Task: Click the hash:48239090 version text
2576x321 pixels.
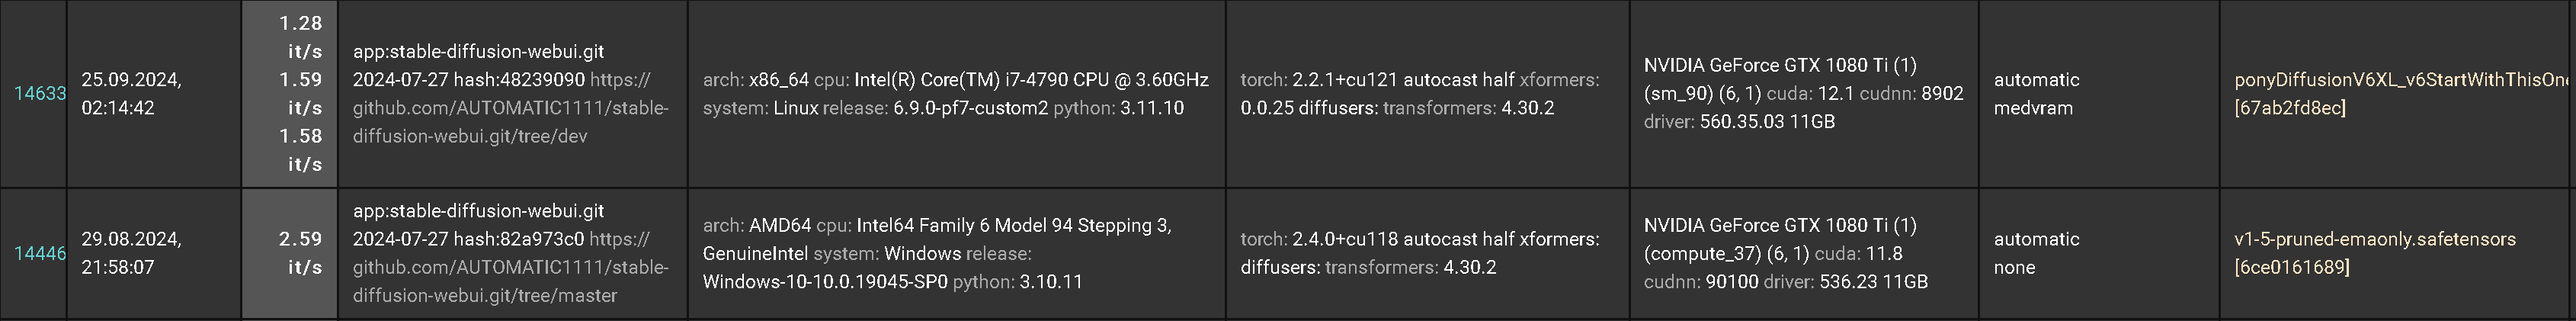Action: point(519,80)
